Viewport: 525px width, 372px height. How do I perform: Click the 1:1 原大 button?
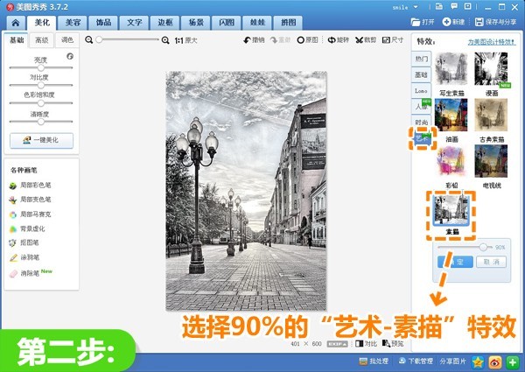click(x=185, y=40)
